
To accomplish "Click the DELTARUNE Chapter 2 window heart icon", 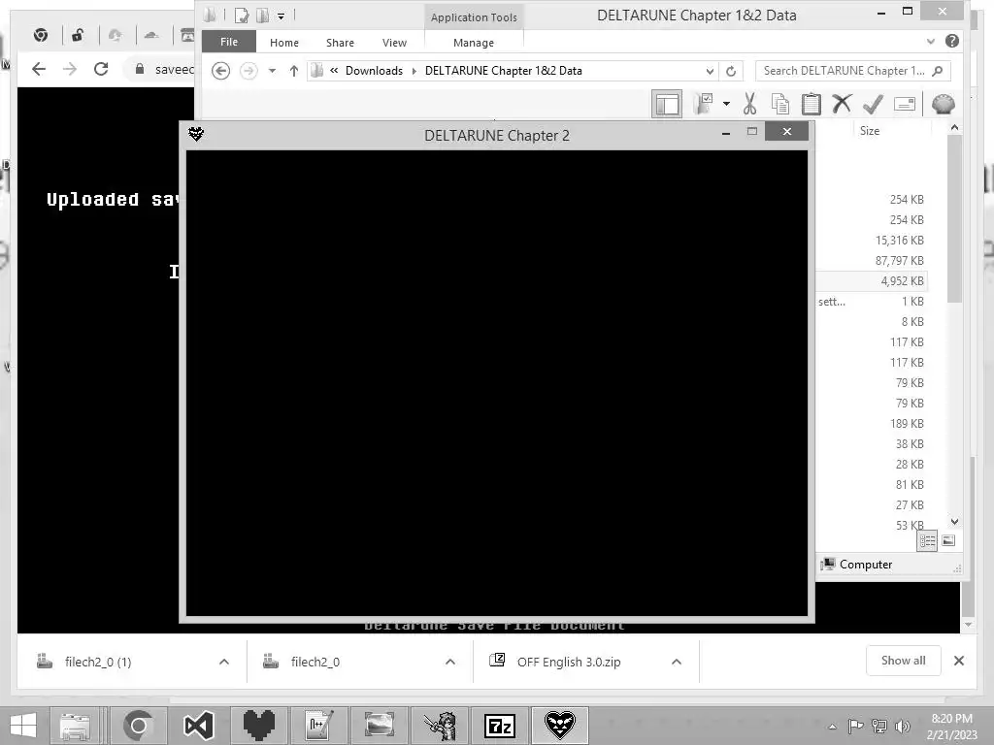I will tap(196, 134).
